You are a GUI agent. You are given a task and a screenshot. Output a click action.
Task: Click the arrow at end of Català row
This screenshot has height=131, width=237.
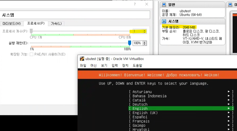click(229, 100)
